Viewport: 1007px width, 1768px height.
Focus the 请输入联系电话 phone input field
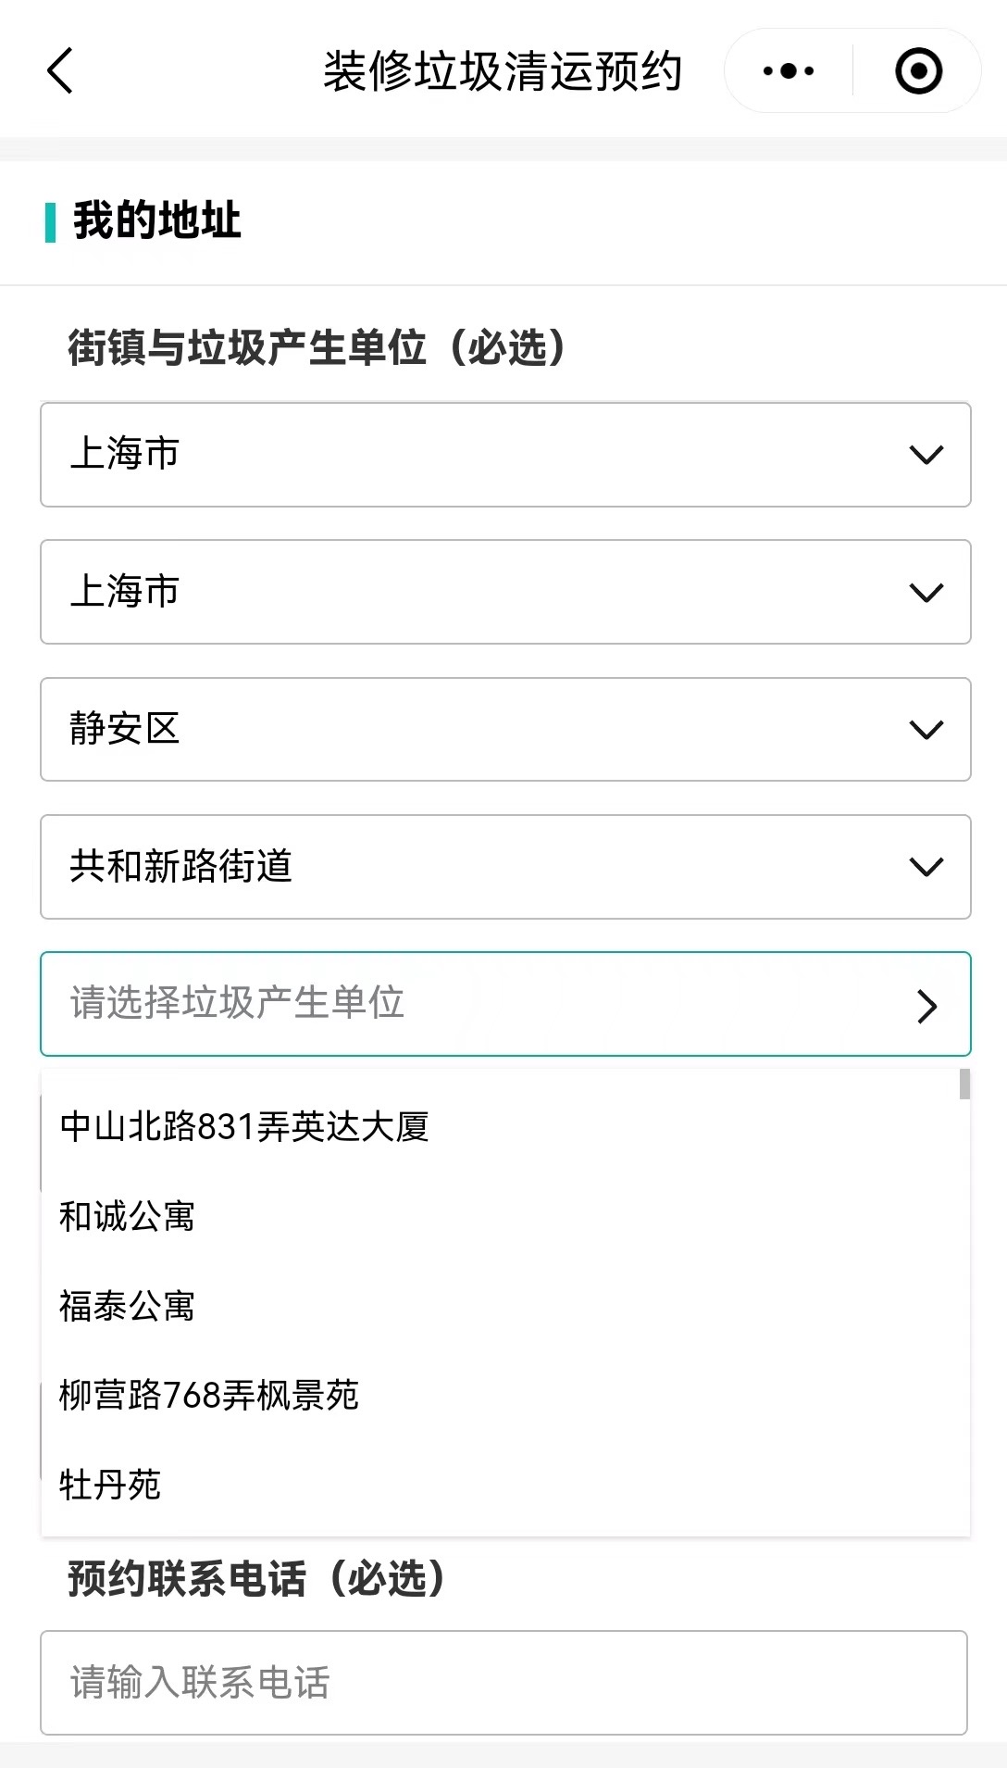point(504,1683)
